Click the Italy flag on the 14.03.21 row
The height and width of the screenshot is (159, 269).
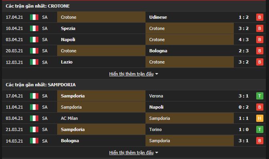coord(34,141)
